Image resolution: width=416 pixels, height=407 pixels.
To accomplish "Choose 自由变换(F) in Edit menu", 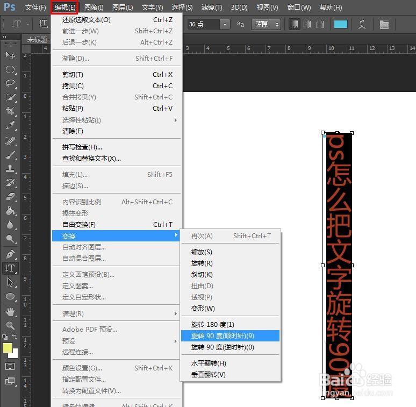I will [116, 225].
